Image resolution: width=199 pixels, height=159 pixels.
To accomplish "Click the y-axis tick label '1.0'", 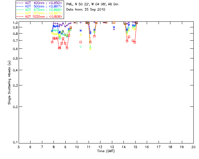I will [x=15, y=23].
